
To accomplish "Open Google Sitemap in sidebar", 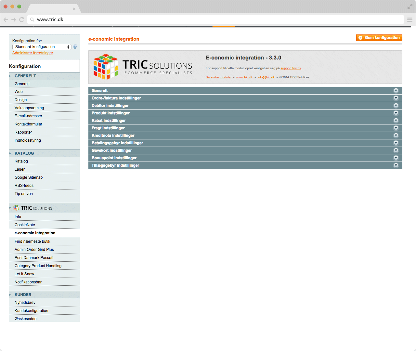I will click(44, 177).
